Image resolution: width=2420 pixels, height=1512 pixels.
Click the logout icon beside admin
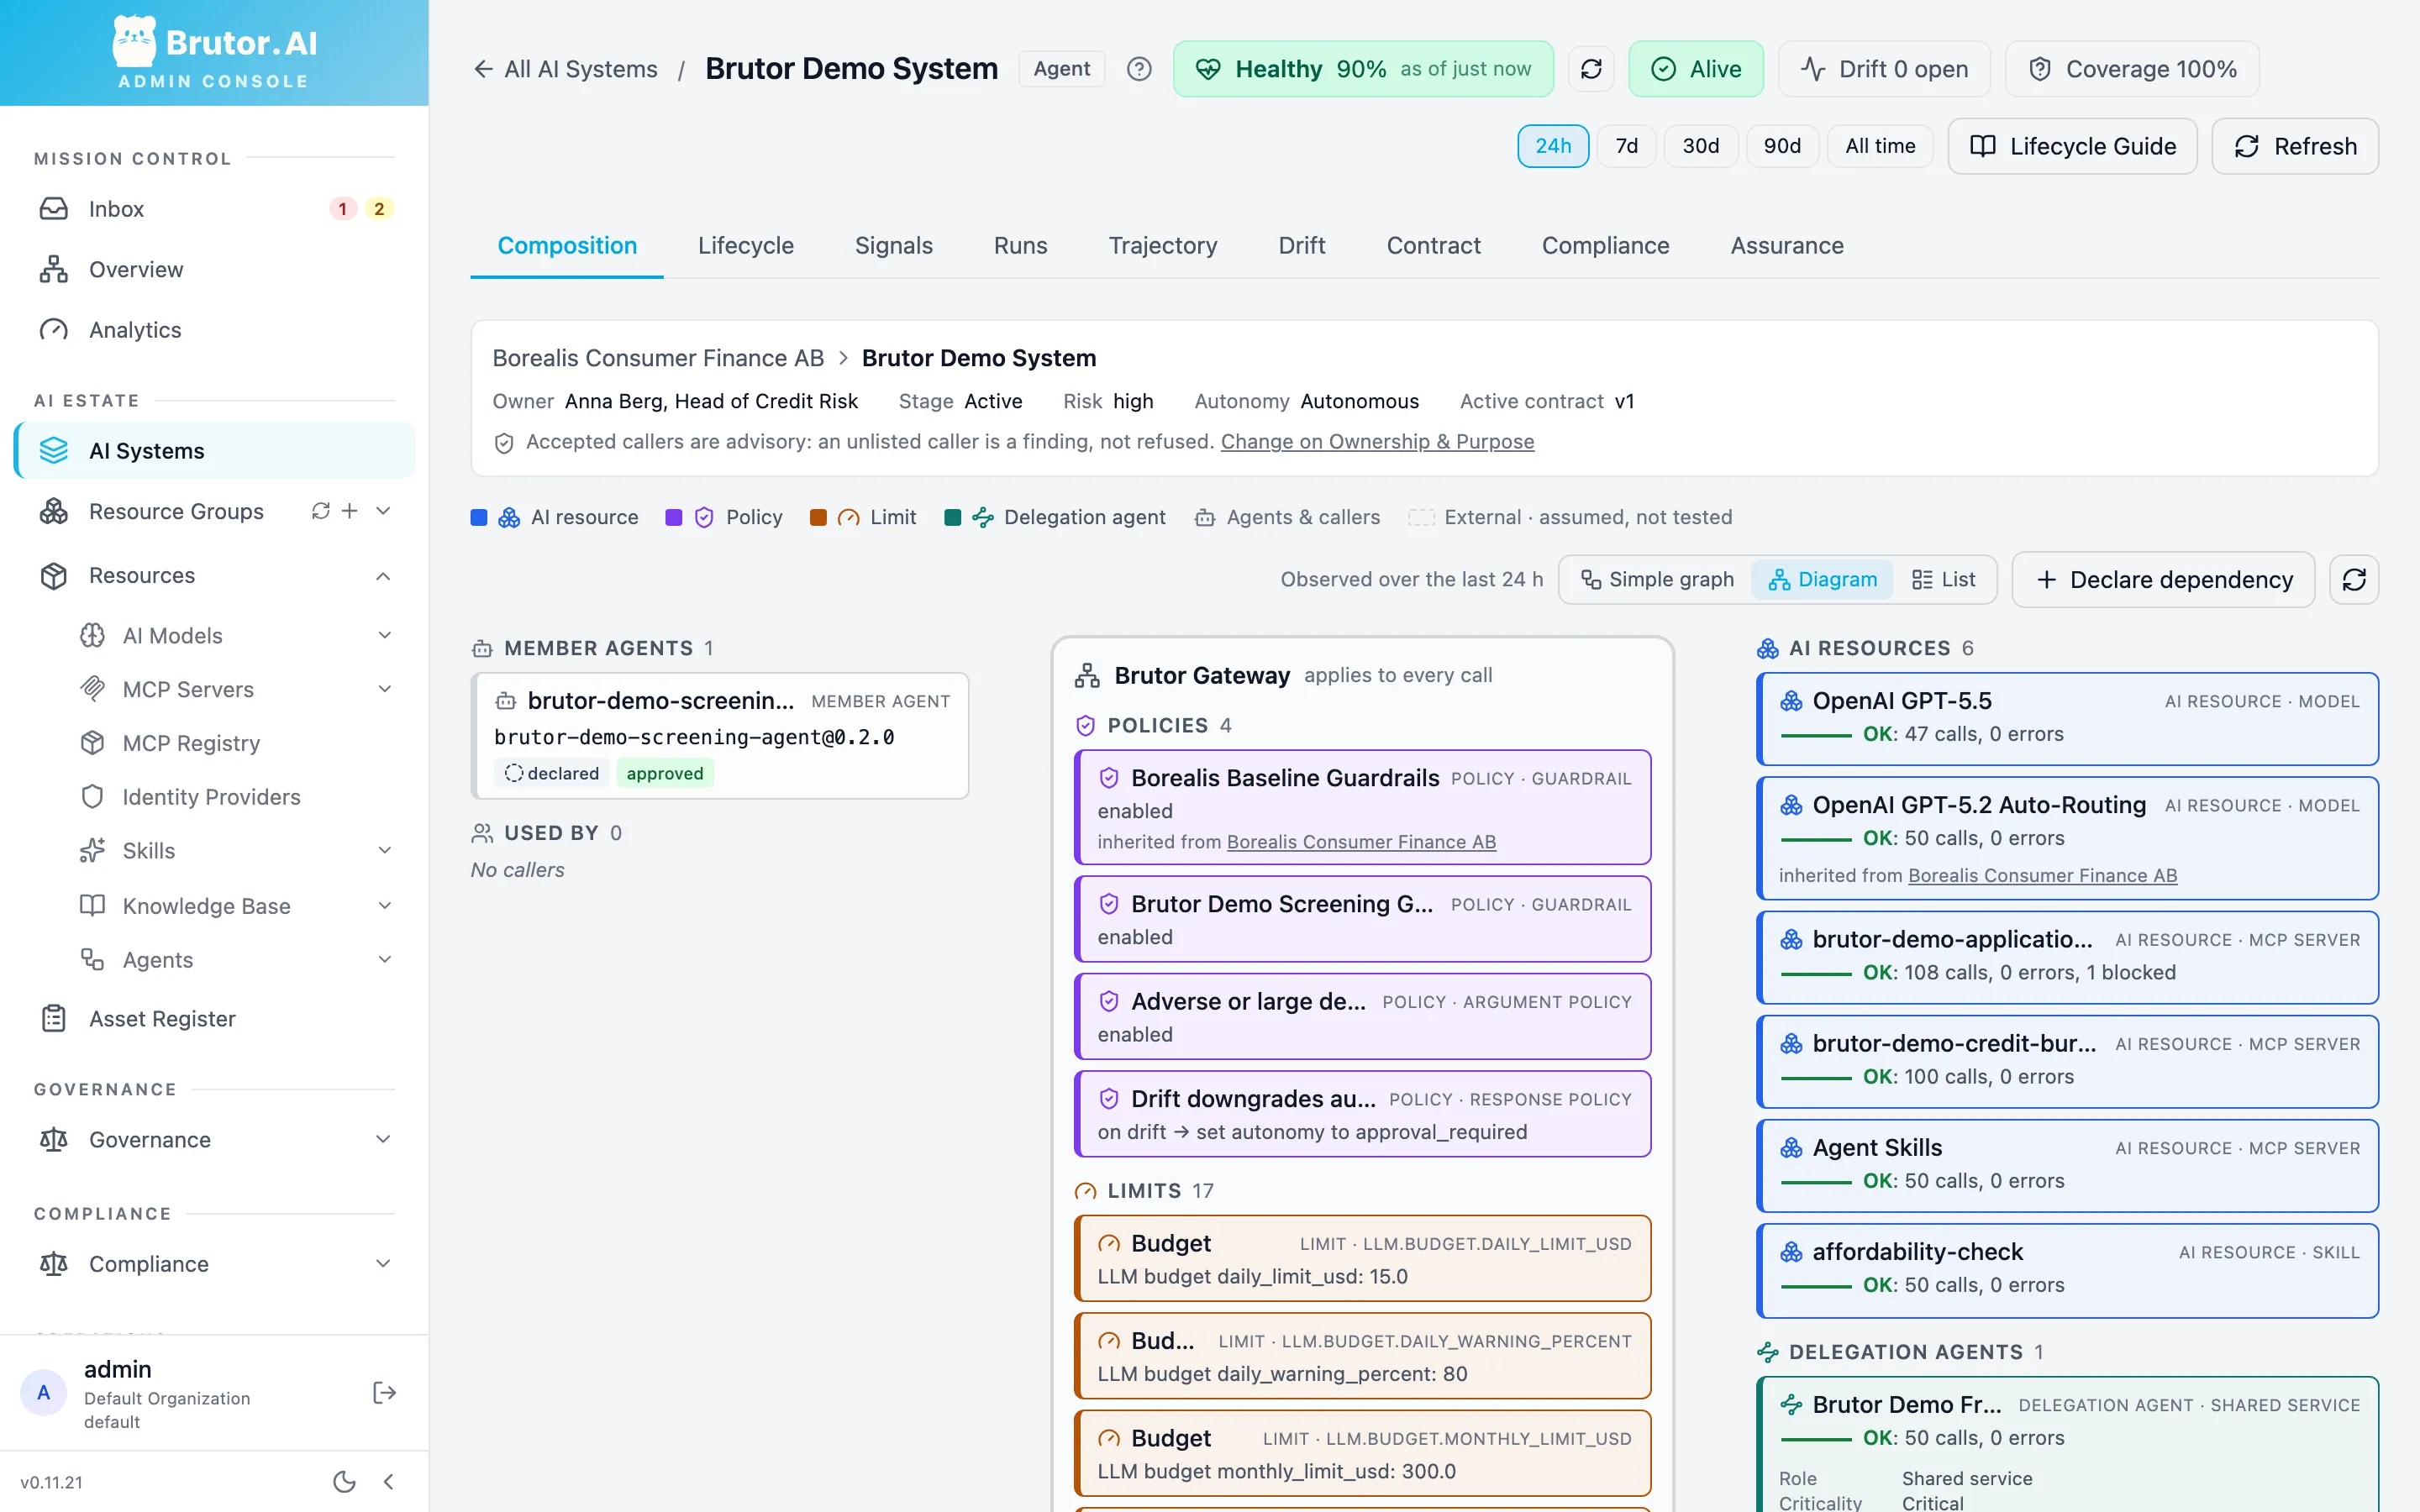(x=384, y=1392)
